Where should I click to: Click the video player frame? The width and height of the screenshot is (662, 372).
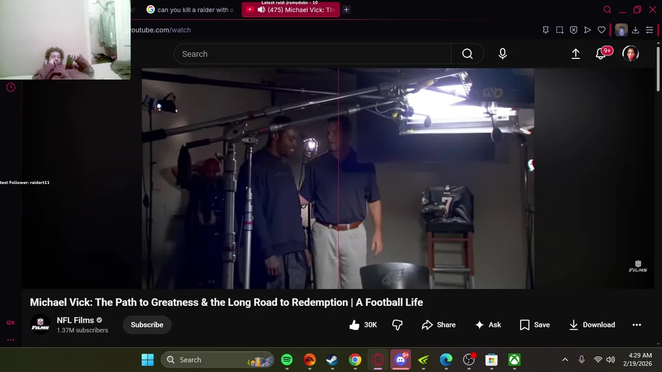point(338,178)
